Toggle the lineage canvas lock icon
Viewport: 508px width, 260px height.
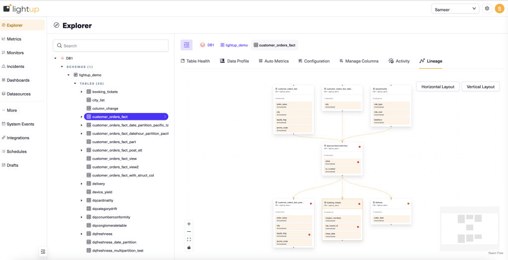pos(189,248)
